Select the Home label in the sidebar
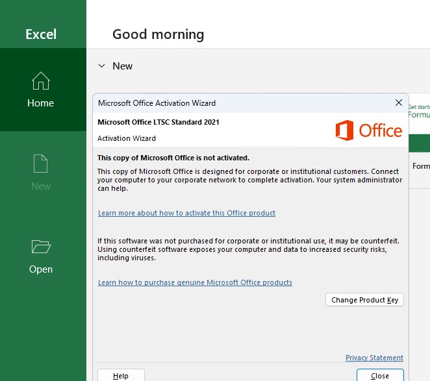This screenshot has width=430, height=381. tap(40, 103)
